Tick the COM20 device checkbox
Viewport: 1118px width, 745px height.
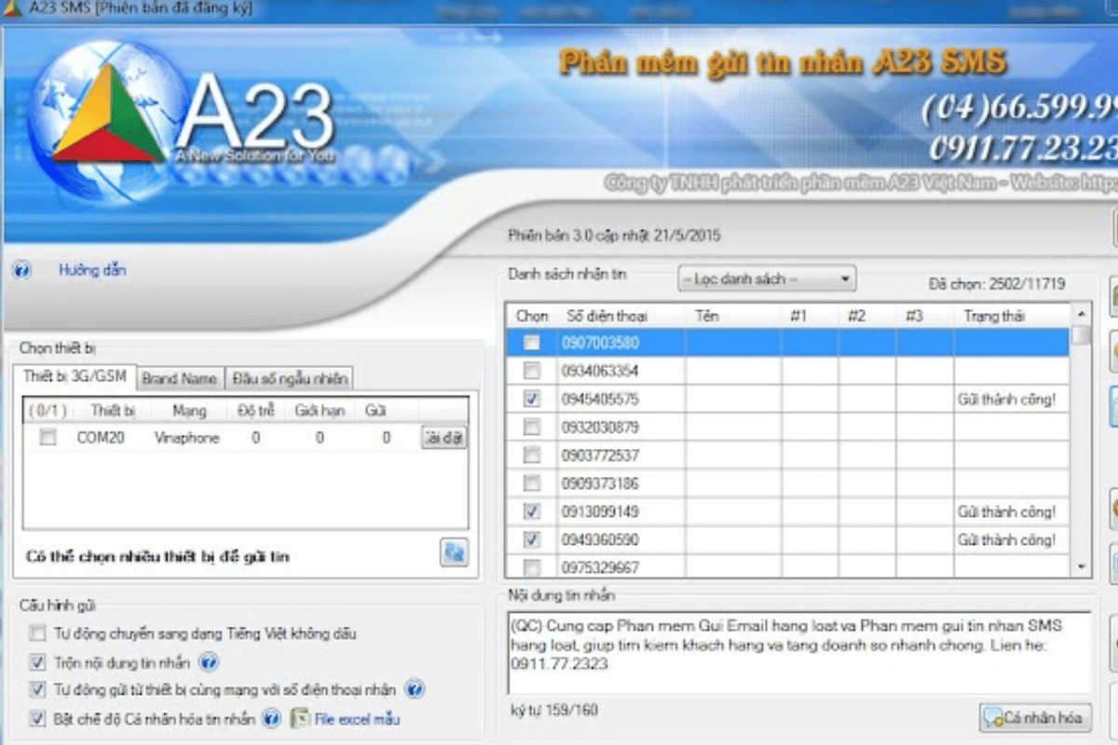48,437
